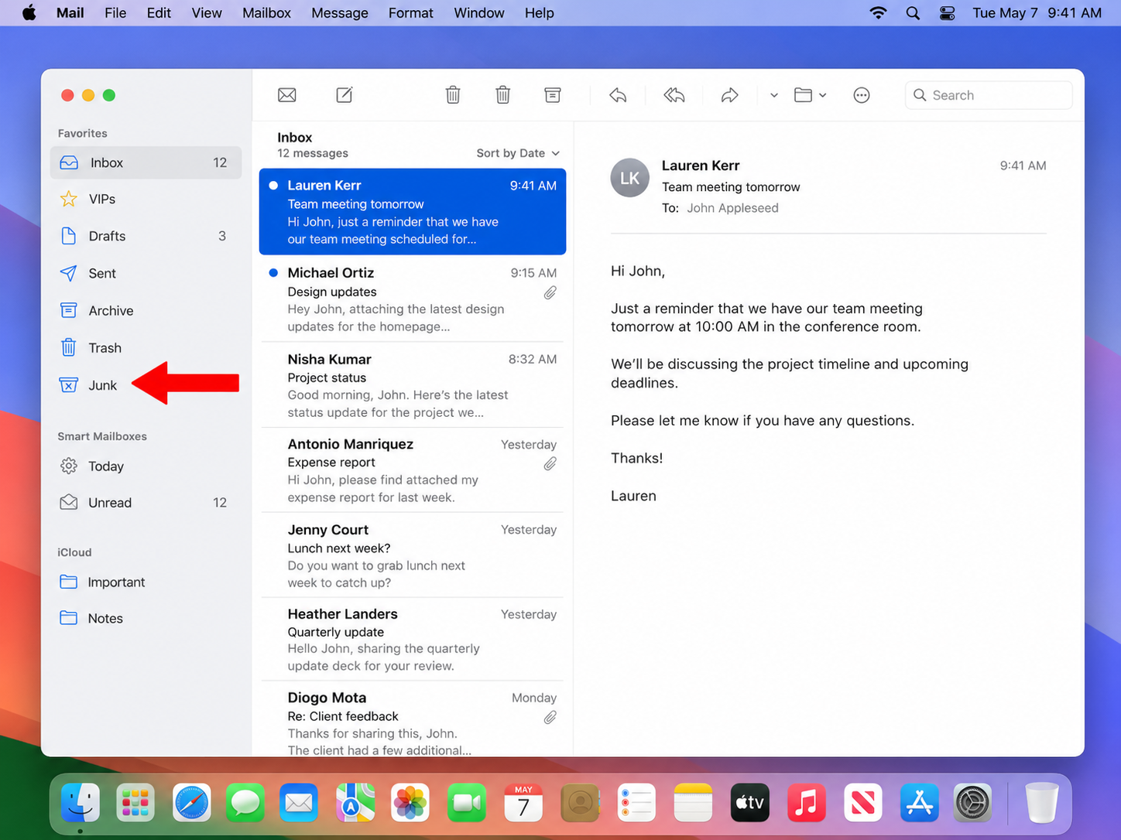Open the Archive mailbox in sidebar
The image size is (1121, 840).
[146, 311]
